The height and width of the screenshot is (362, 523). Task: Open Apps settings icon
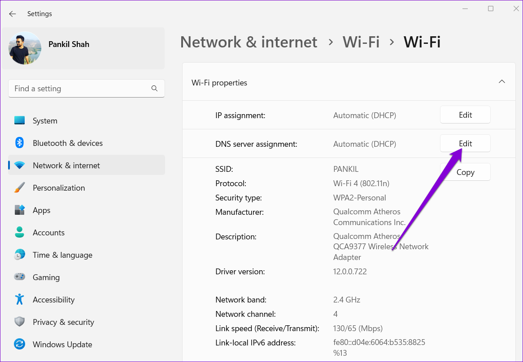19,210
